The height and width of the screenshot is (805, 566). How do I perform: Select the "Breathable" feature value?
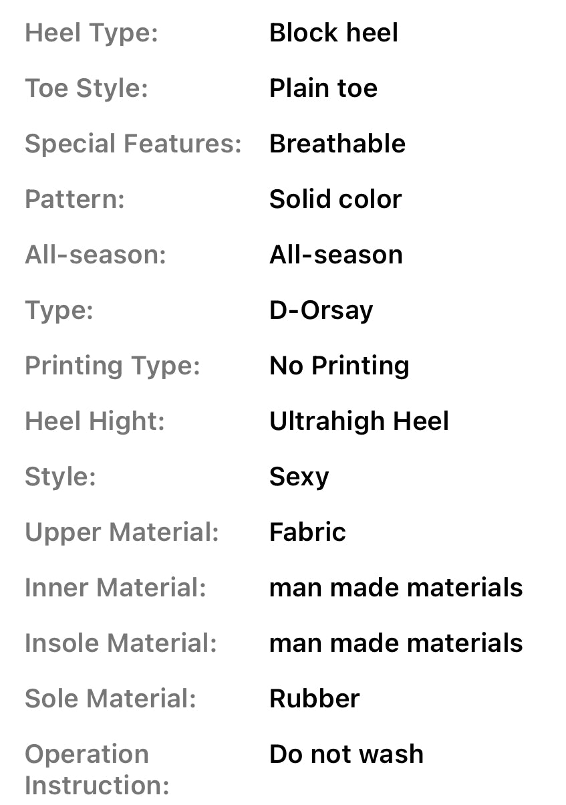pyautogui.click(x=337, y=144)
